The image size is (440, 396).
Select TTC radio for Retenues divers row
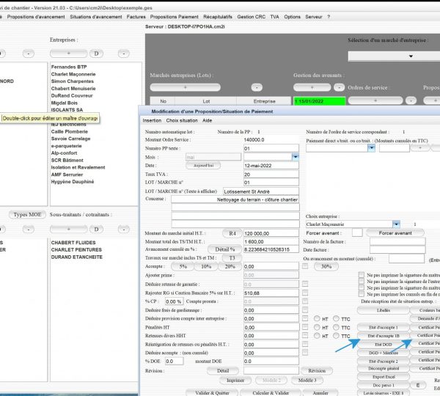pos(336,336)
